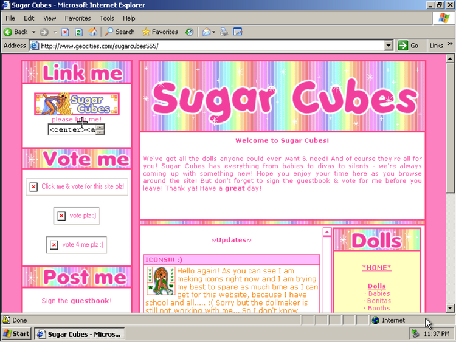Open the Tools menu
Viewport: 456px width, 342px height.
click(x=107, y=18)
